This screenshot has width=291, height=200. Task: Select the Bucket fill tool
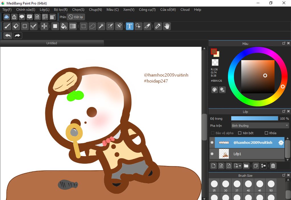[64, 26]
